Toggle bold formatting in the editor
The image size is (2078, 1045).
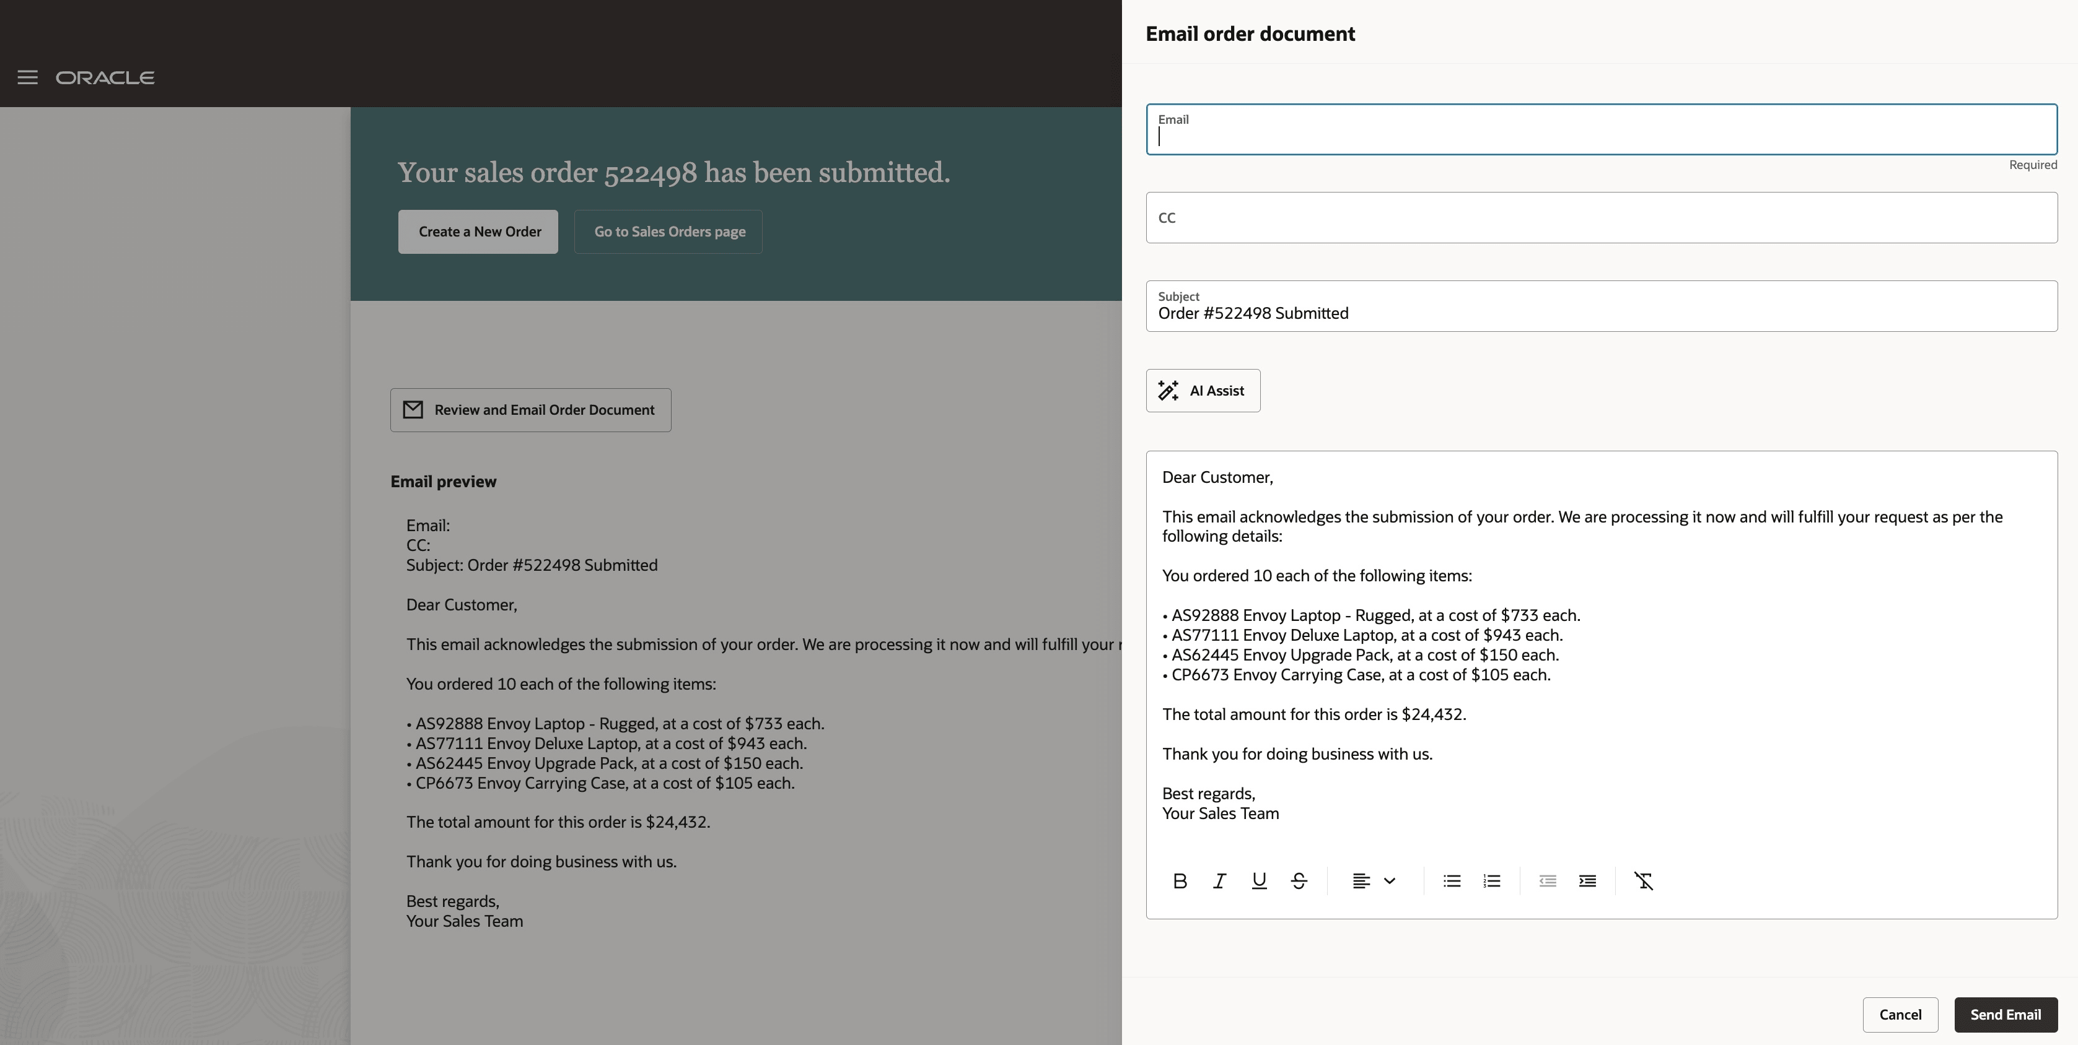point(1180,880)
